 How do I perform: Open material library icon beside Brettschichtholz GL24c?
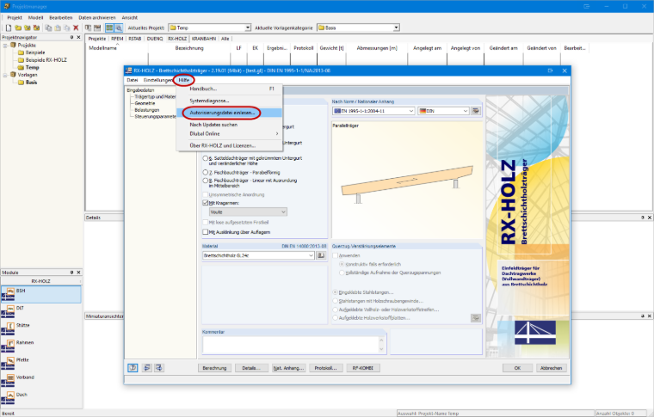(x=321, y=255)
